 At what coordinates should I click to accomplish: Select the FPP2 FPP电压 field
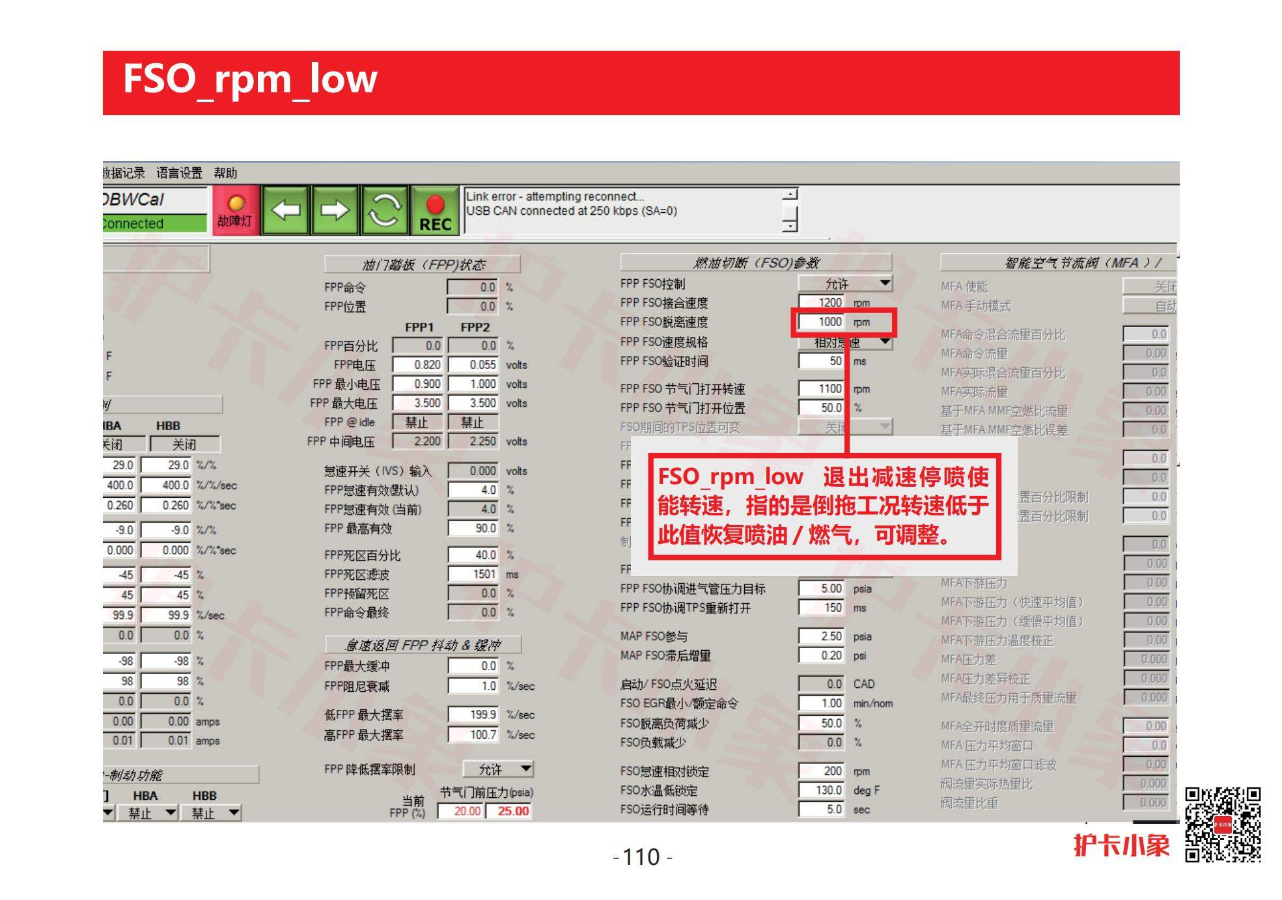pyautogui.click(x=473, y=364)
